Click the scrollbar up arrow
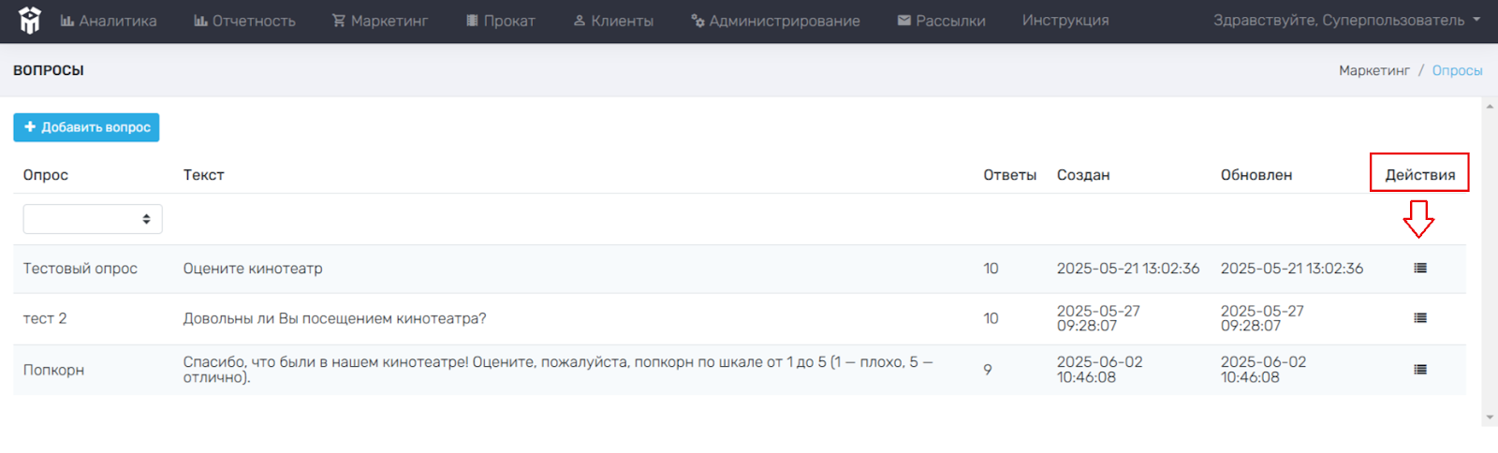The height and width of the screenshot is (453, 1498). 1490,106
